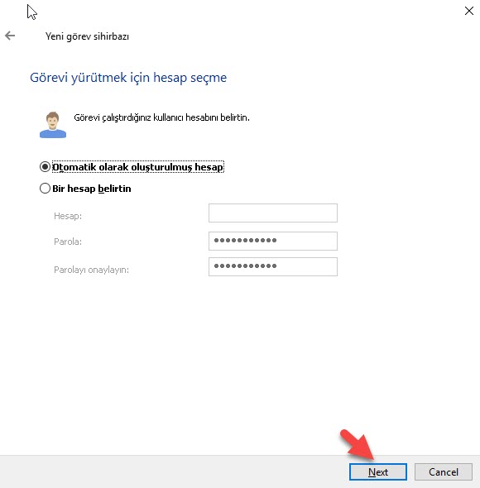This screenshot has width=480, height=488.
Task: Click the 'Görevi yürütmek için hesap seçme' heading
Action: 128,77
